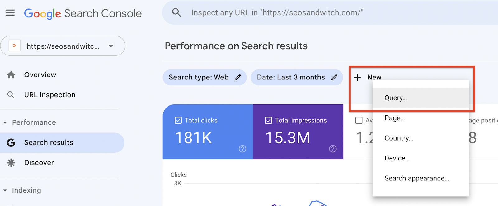
Task: Click the Overview home icon
Action: (x=11, y=75)
